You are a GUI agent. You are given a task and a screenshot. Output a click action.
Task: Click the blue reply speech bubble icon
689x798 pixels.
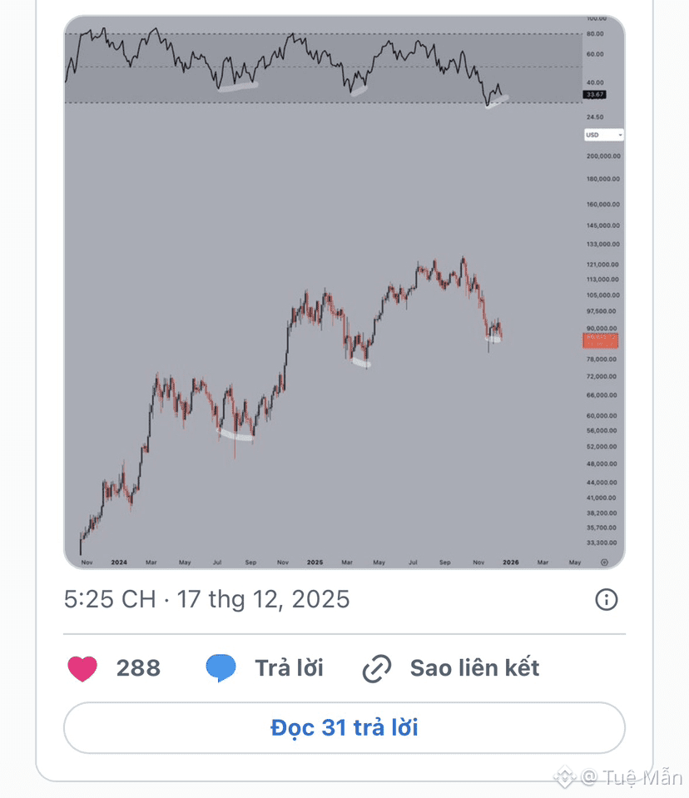click(221, 668)
